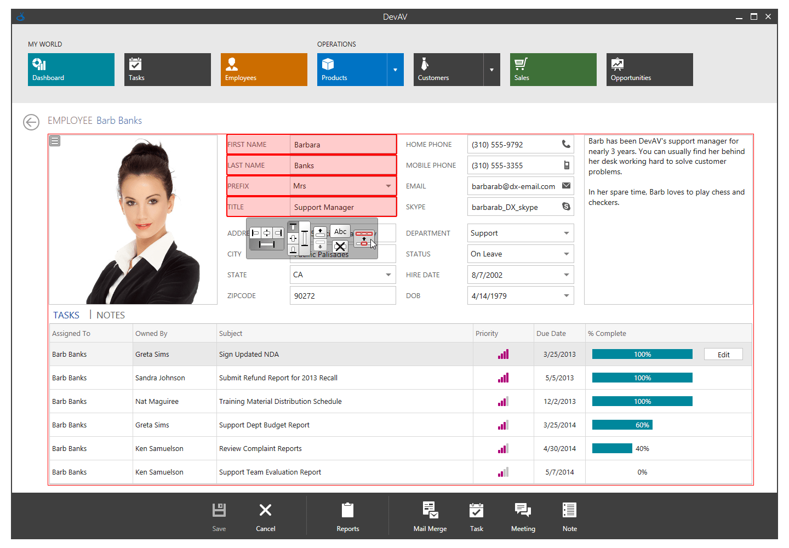
Task: Expand the Department dropdown showing Support
Action: [567, 233]
